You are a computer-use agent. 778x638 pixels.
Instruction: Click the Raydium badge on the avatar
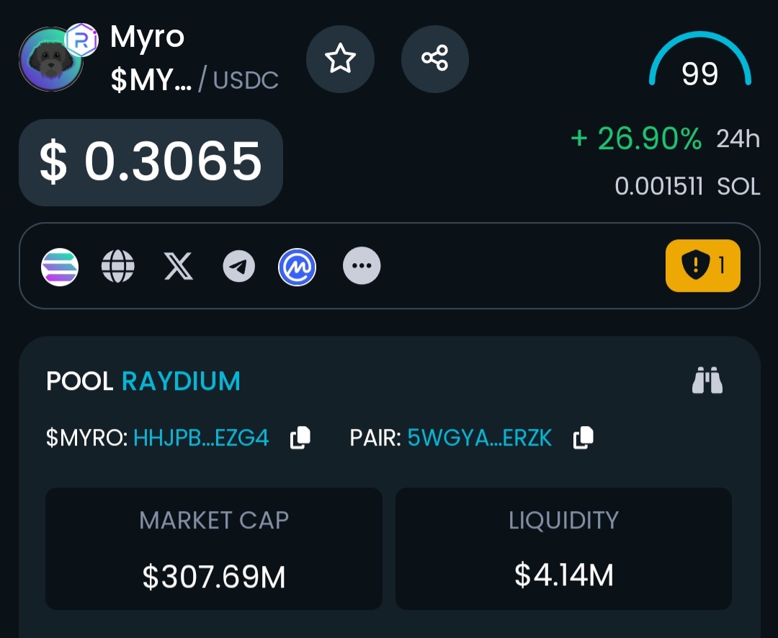click(x=81, y=40)
